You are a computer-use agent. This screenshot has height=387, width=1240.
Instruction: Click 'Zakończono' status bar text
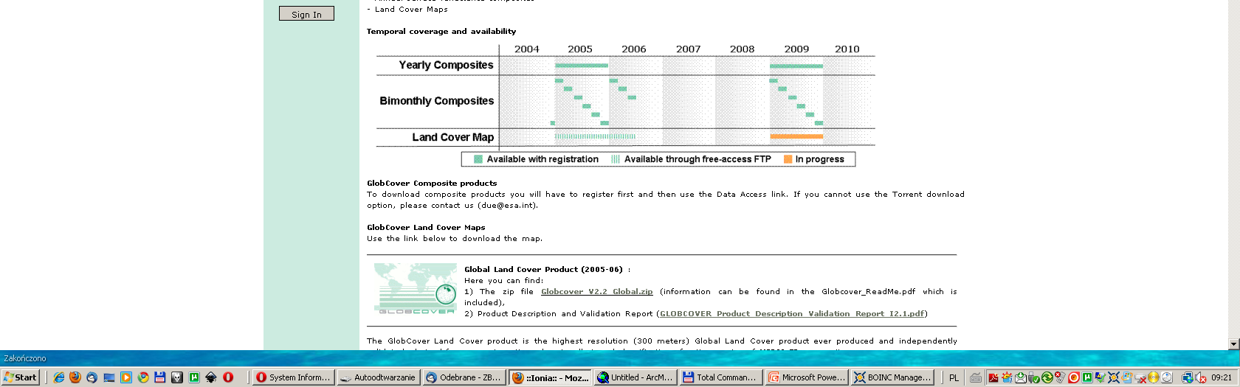point(25,358)
